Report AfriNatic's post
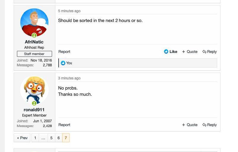 pos(64,52)
